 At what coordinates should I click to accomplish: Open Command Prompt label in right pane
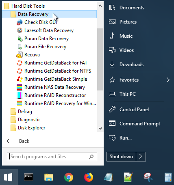click(140, 124)
